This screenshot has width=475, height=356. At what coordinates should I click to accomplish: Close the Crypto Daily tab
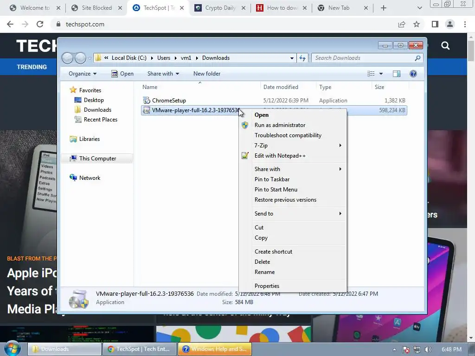[244, 8]
